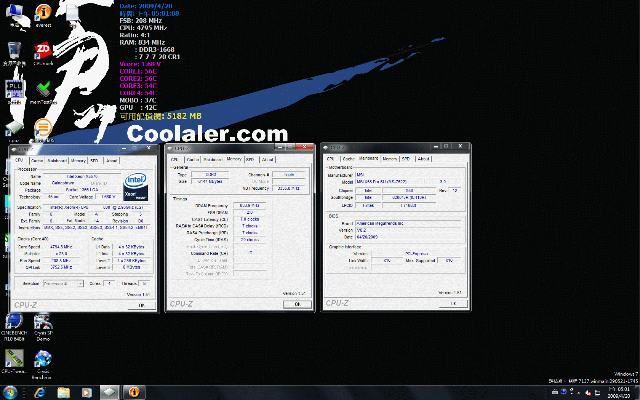Click the Southbridge 82801JR (ICH10R) value
Screen dimensions: 640x400
pyautogui.click(x=409, y=197)
